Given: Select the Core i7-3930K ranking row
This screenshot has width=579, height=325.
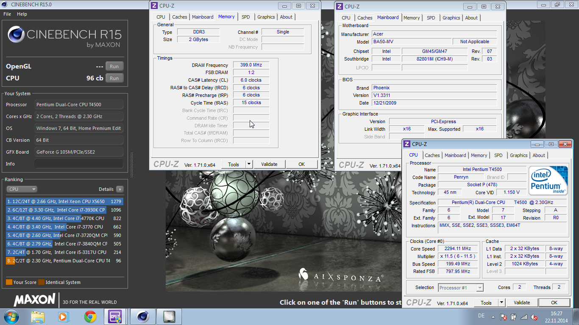Looking at the screenshot, I should coord(64,210).
